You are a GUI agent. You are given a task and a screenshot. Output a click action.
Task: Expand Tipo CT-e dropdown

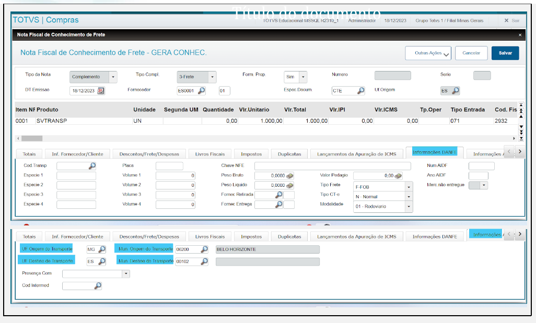[x=409, y=197]
